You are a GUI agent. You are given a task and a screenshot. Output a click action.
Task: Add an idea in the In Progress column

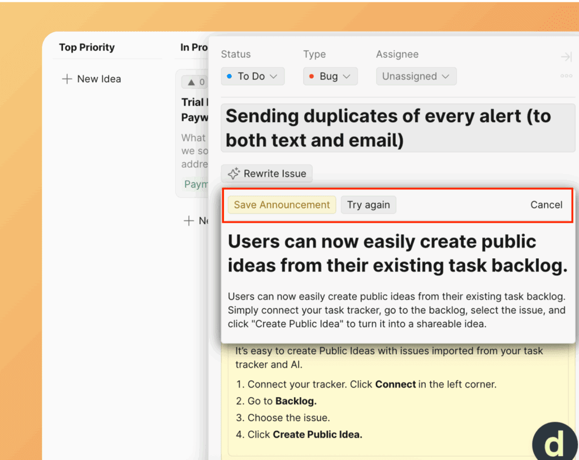tap(196, 221)
